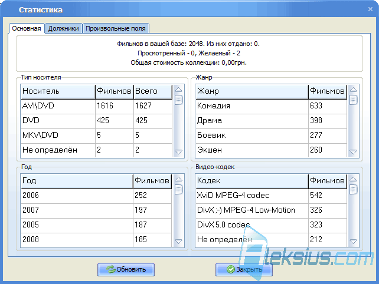379x284 pixels.
Task: Select Не определён row in codec table
Action: point(271,240)
